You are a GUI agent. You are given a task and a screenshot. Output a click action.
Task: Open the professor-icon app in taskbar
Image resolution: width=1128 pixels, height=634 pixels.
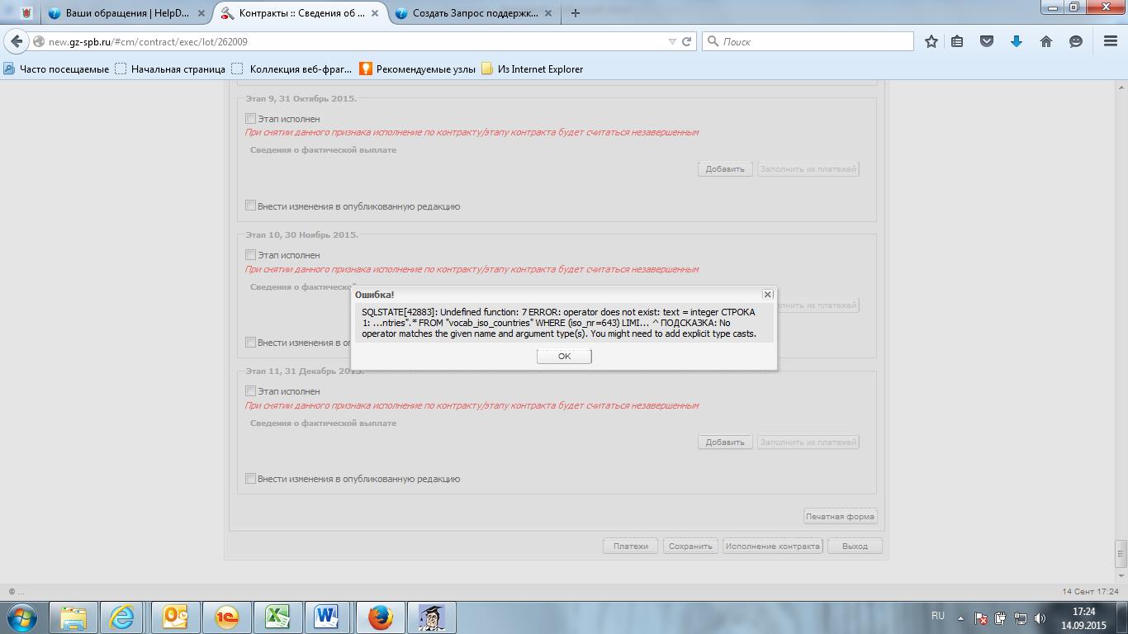[432, 617]
